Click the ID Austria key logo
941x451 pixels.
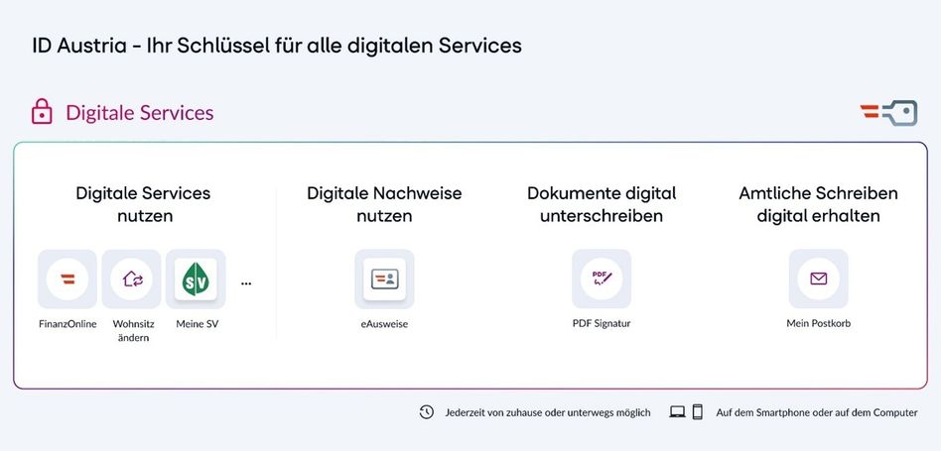[x=888, y=113]
